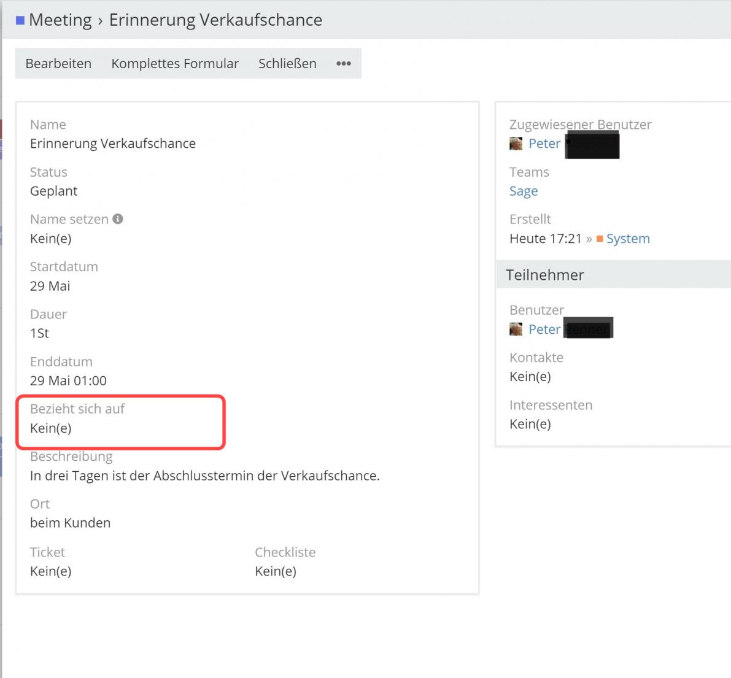Open attendee Peter link under Benutzer

[x=544, y=329]
